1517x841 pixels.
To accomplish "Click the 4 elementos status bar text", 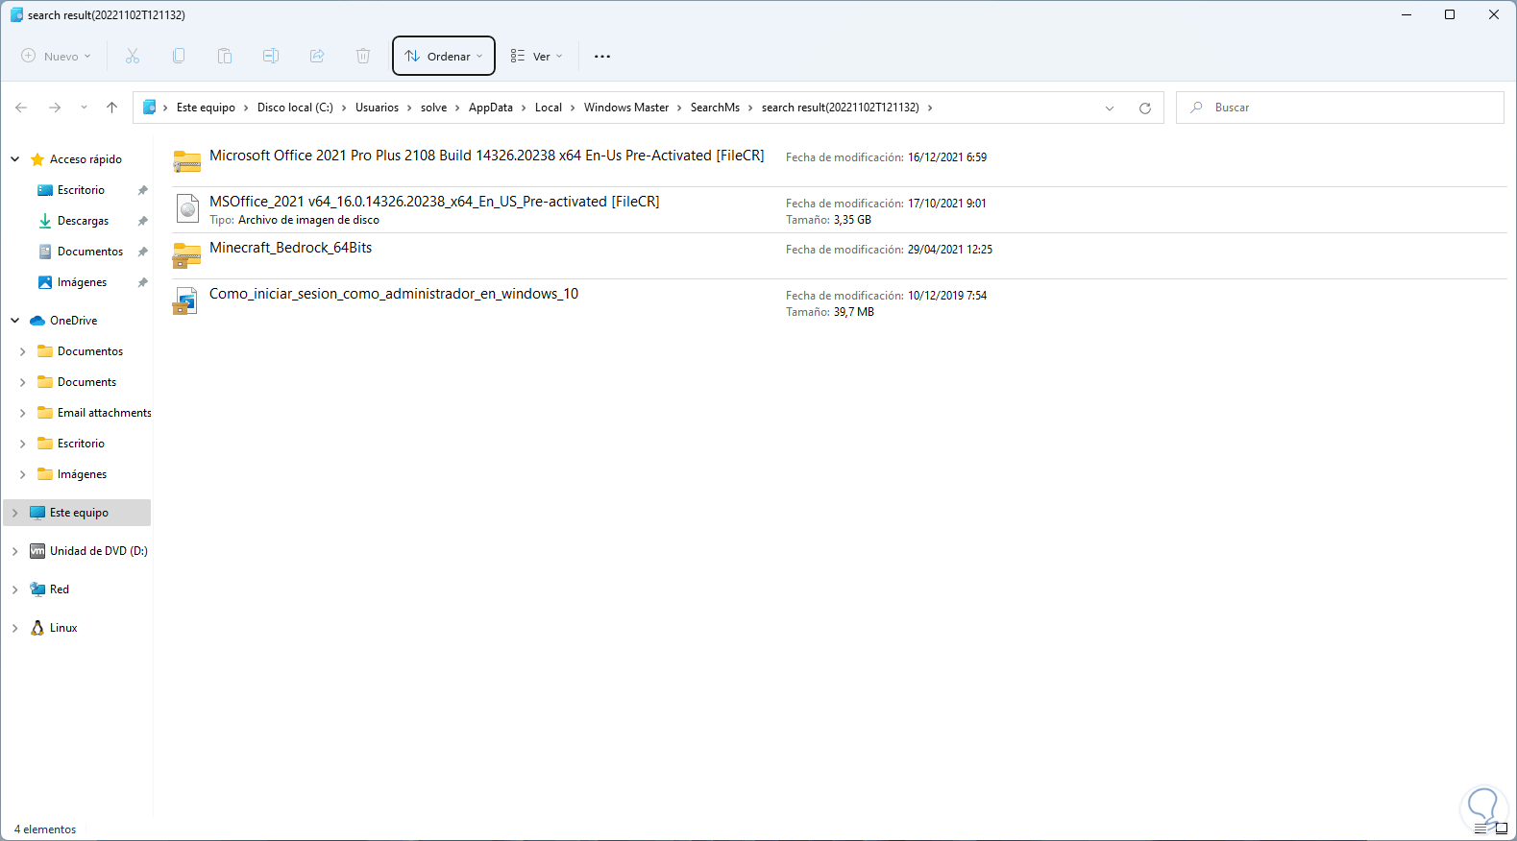I will [x=45, y=829].
